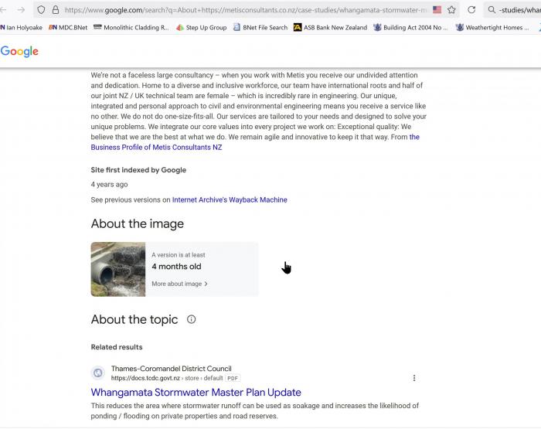Open the shield tracking protection icon
This screenshot has height=429, width=541.
(x=40, y=10)
